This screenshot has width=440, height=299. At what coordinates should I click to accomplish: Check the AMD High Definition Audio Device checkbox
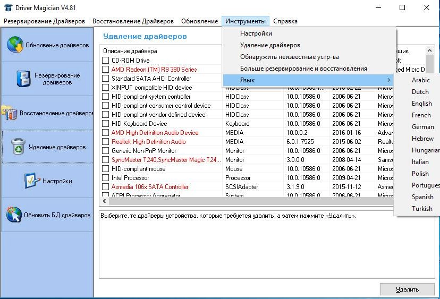(106, 133)
